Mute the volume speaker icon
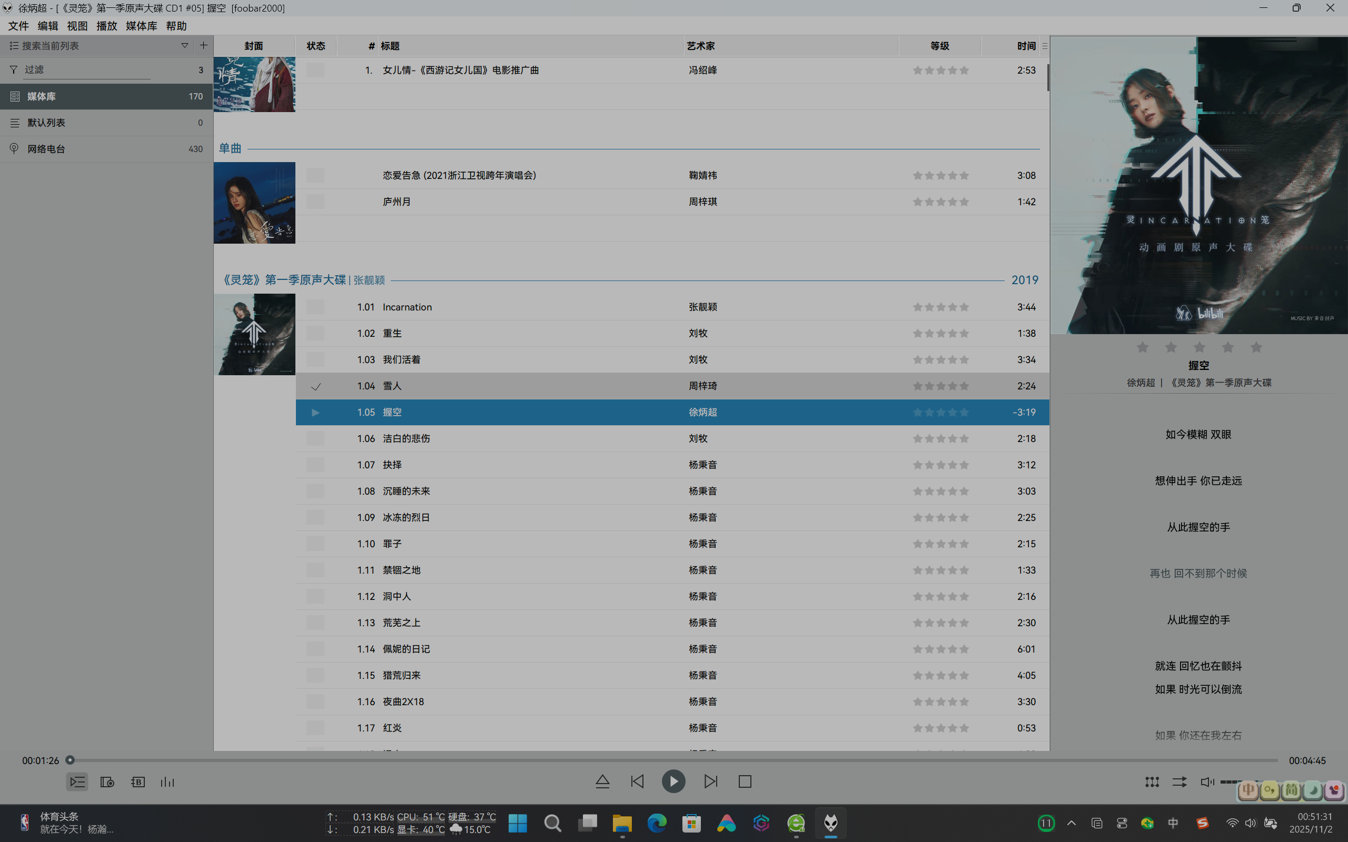Image resolution: width=1348 pixels, height=842 pixels. [x=1206, y=782]
